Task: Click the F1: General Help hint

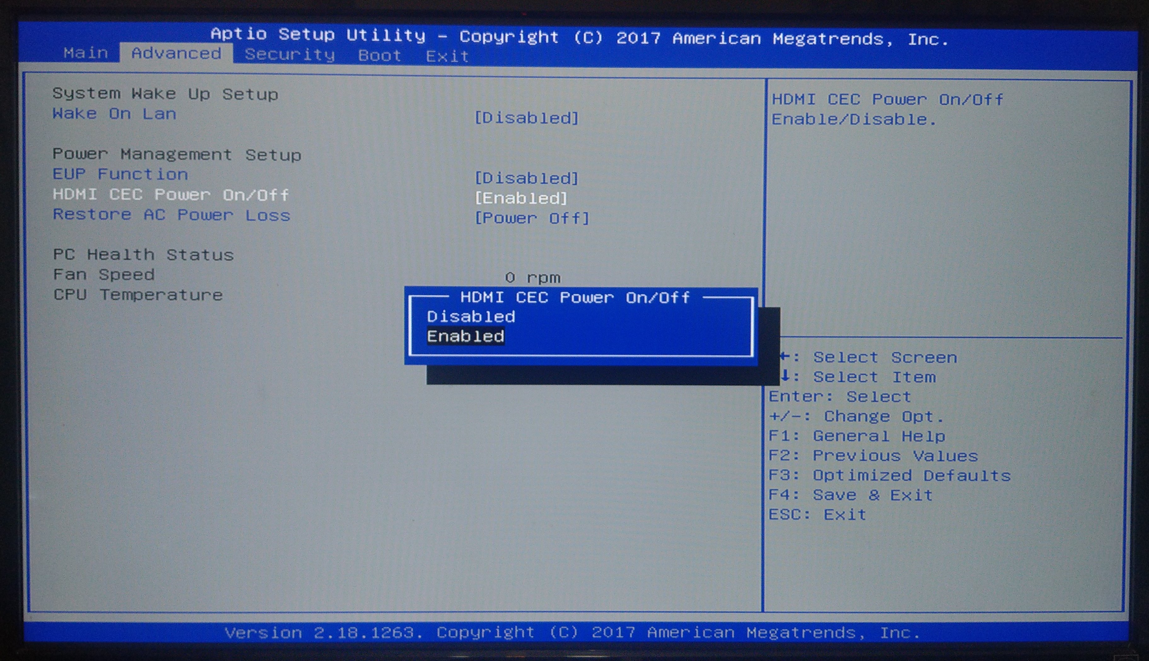Action: (857, 436)
